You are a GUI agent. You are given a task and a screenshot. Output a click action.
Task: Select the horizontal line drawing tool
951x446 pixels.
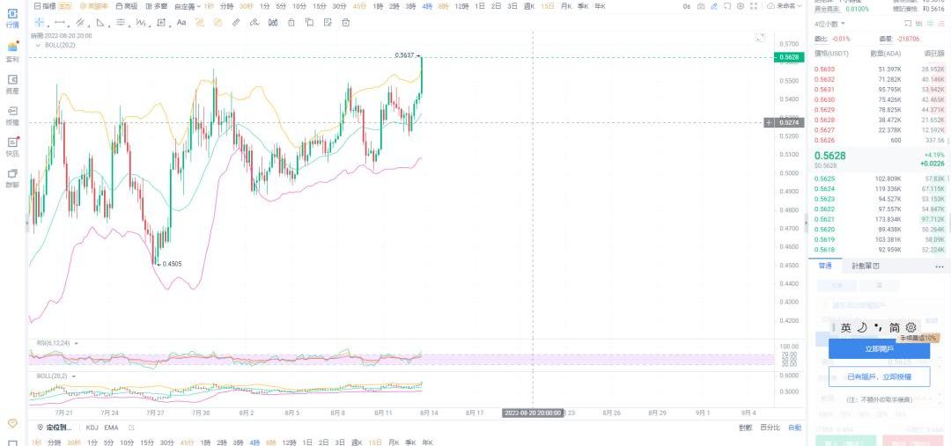point(60,22)
